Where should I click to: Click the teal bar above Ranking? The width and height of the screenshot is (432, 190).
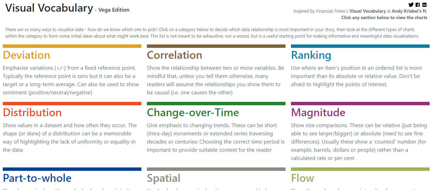[360, 46]
